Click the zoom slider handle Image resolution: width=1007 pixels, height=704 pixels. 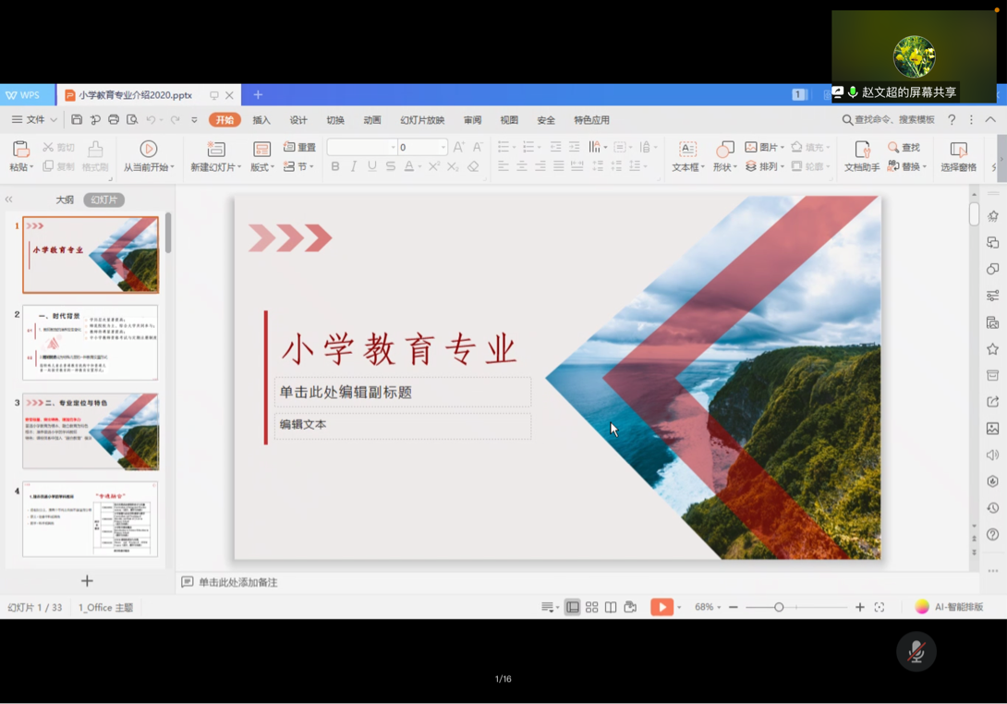point(779,607)
